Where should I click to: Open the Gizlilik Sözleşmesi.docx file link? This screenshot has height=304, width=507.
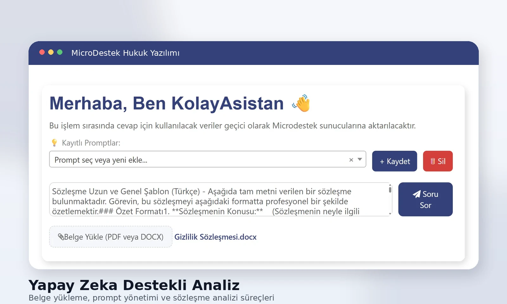215,237
